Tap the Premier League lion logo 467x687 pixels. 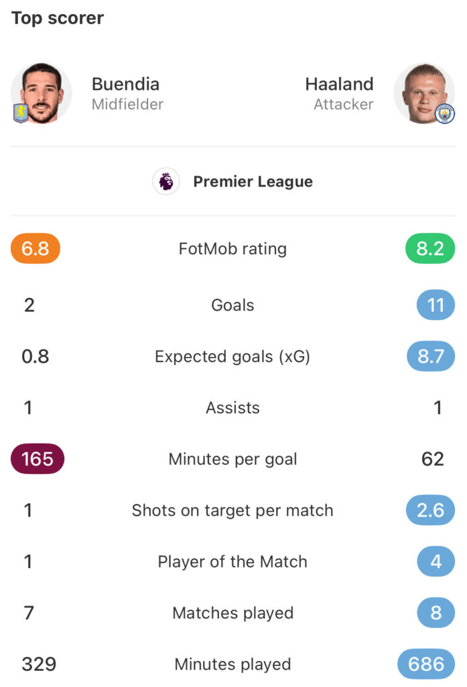165,182
